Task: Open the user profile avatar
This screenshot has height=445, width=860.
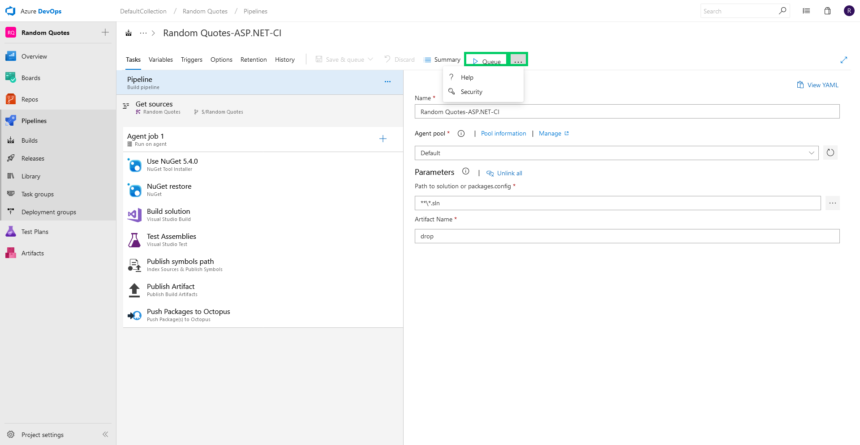Action: coord(849,11)
